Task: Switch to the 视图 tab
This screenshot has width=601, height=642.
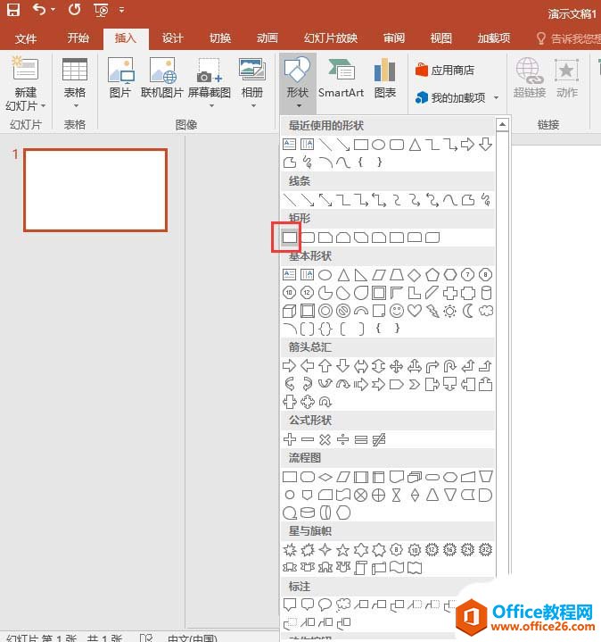Action: 441,38
